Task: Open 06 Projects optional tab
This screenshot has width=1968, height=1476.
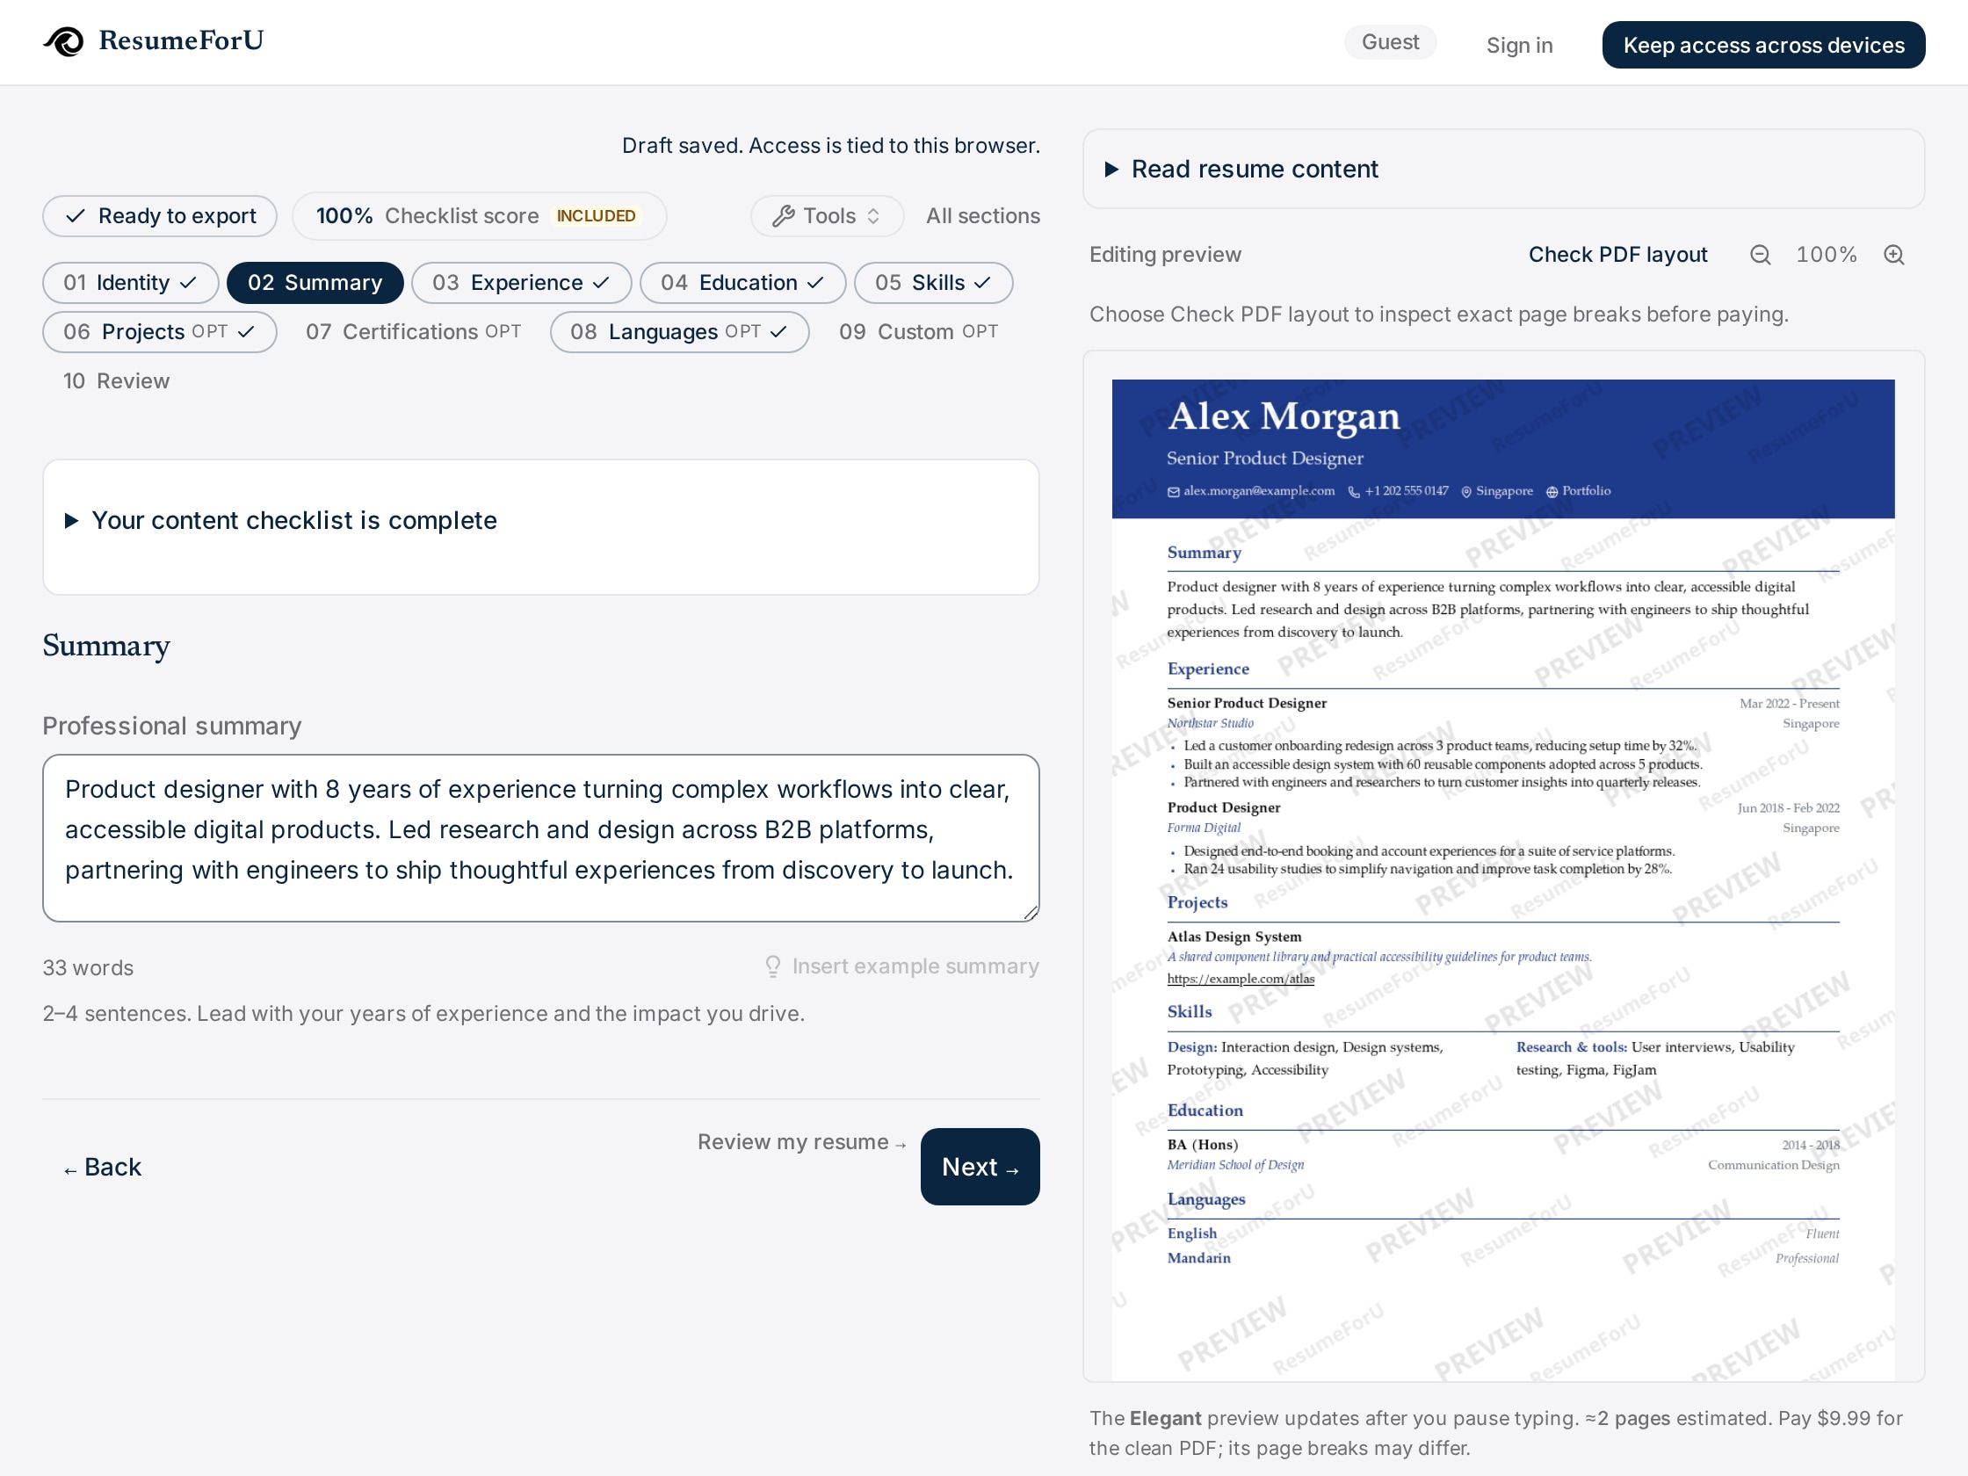Action: pyautogui.click(x=160, y=332)
